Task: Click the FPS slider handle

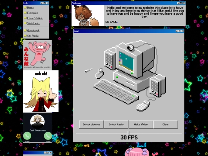Action: tap(128, 133)
